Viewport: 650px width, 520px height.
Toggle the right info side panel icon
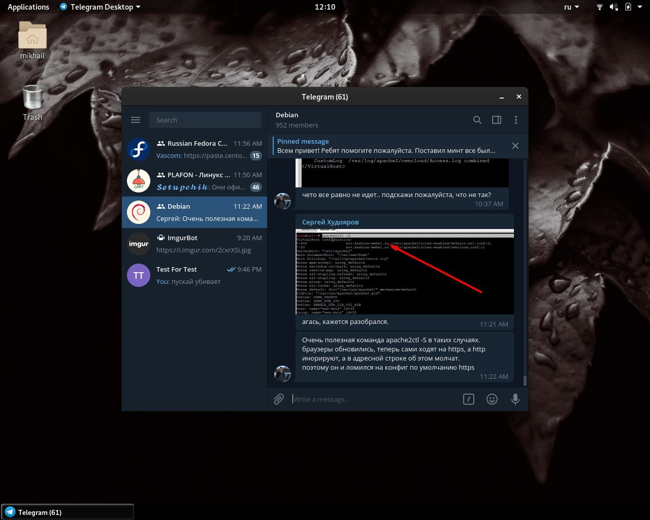click(x=497, y=120)
